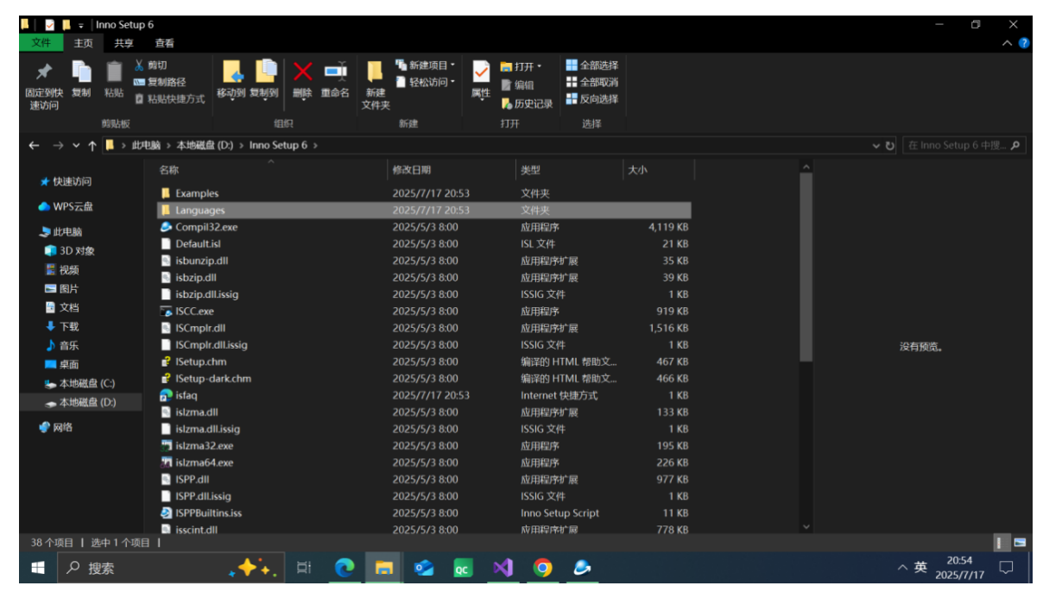Click Copy path (复制路径)

coord(160,82)
